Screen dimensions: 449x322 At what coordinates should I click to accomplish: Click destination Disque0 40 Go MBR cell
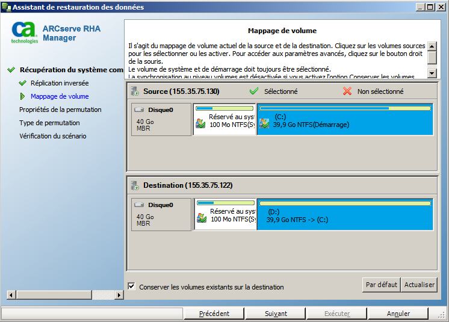click(x=161, y=214)
